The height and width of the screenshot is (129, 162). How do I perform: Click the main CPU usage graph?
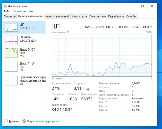pyautogui.click(x=102, y=55)
